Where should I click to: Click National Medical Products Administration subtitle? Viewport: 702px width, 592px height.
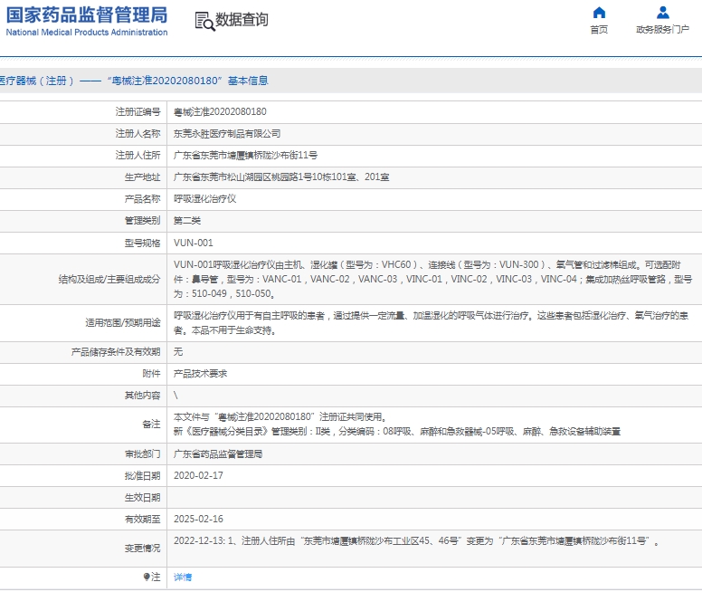tap(87, 33)
